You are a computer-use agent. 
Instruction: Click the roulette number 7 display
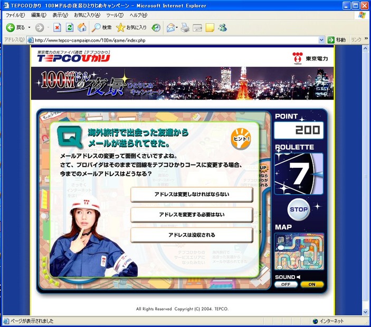point(299,174)
